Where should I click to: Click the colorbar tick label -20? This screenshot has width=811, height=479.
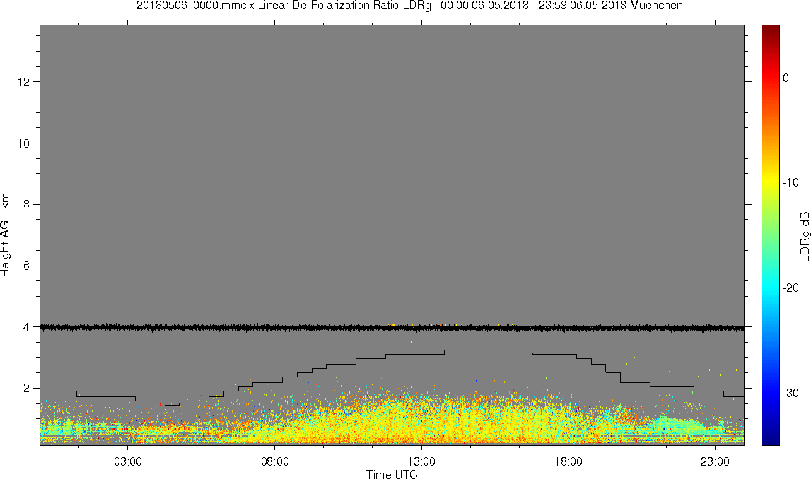point(790,288)
